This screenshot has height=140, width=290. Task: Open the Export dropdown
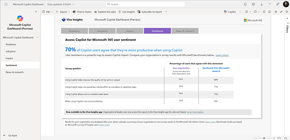click(63, 12)
